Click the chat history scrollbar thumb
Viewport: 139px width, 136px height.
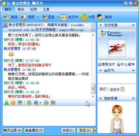93,88
